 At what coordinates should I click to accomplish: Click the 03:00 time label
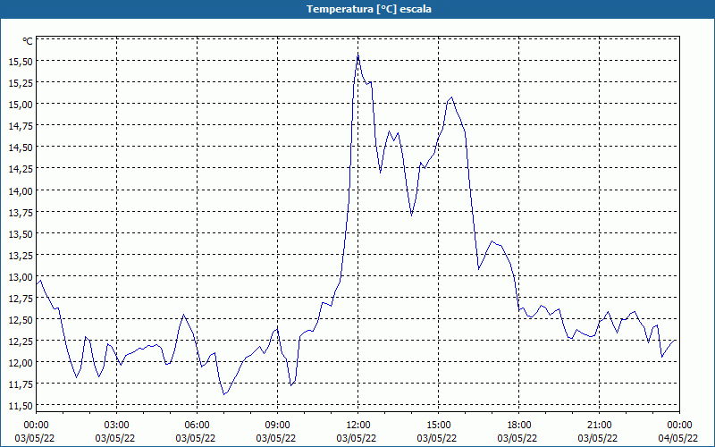tap(117, 426)
